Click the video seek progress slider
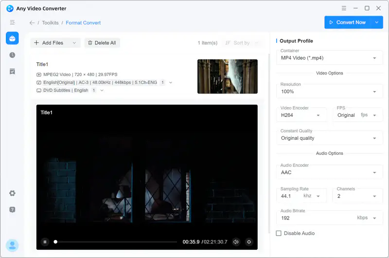 [x=115, y=241]
